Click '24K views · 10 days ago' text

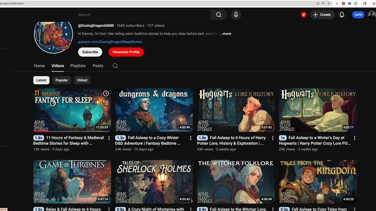pyautogui.click(x=135, y=149)
